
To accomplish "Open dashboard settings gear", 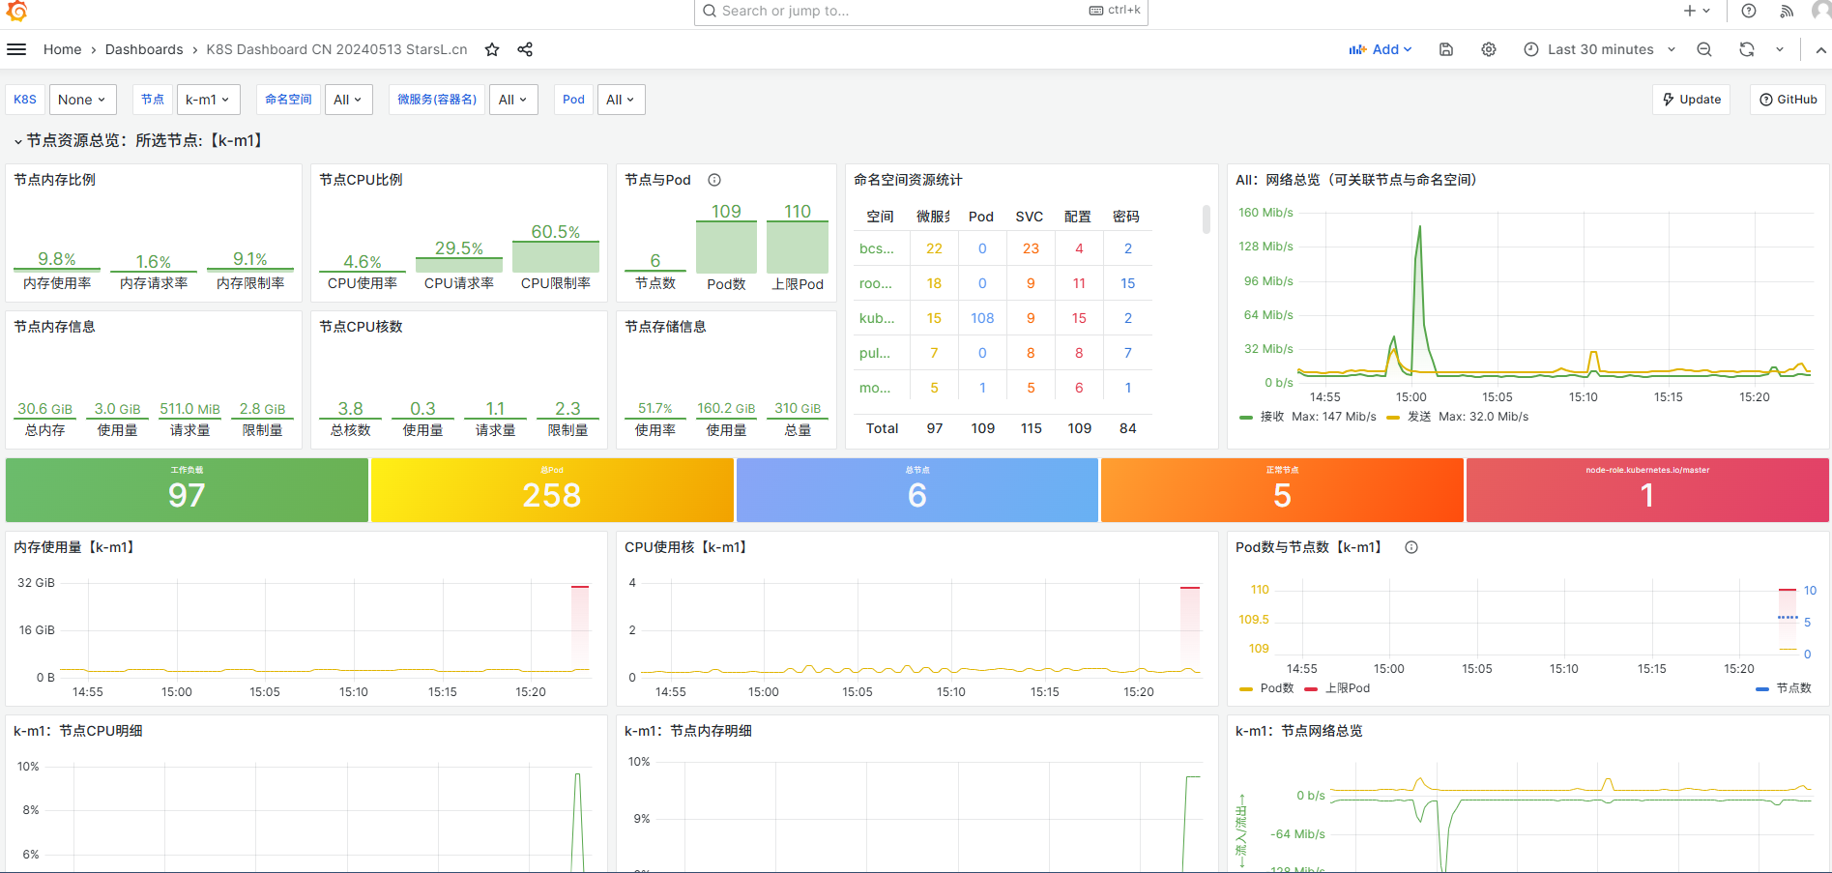I will [1489, 49].
